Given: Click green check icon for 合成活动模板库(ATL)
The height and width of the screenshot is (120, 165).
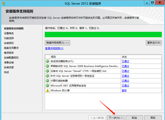Looking at the screenshot, I should [x=47, y=61].
